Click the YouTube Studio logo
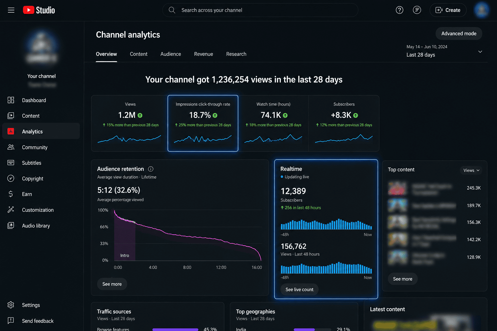This screenshot has width=497, height=331. 39,10
